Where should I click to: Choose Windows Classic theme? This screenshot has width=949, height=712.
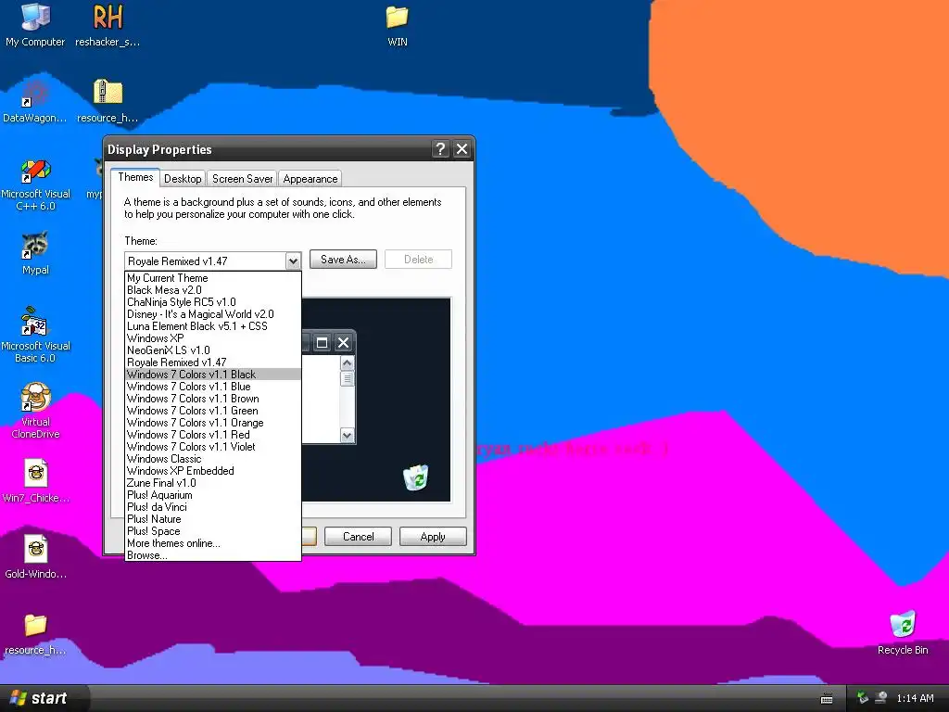[x=213, y=459]
